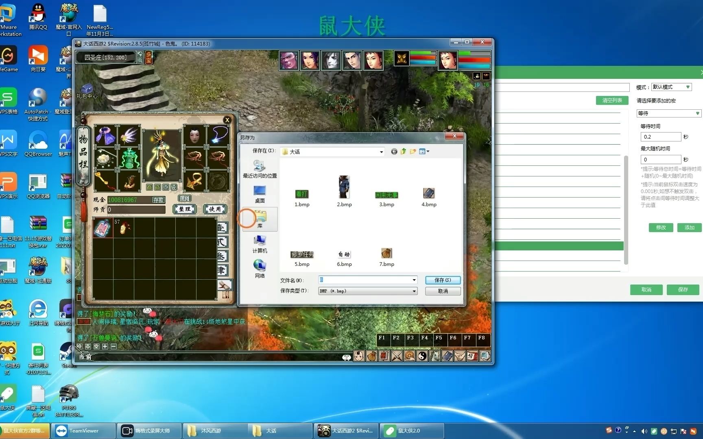Click the inventory item stacked 57
Screen dimensions: 703x439
click(124, 228)
